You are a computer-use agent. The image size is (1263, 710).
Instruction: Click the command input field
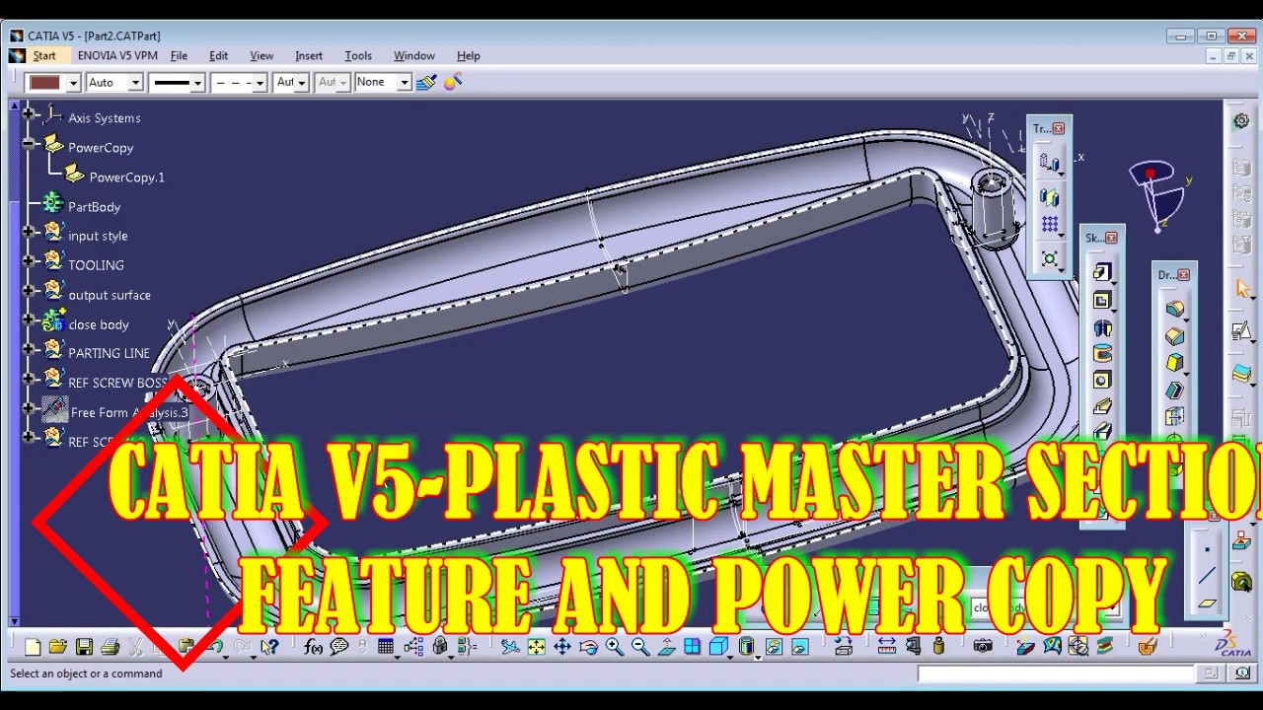1056,674
